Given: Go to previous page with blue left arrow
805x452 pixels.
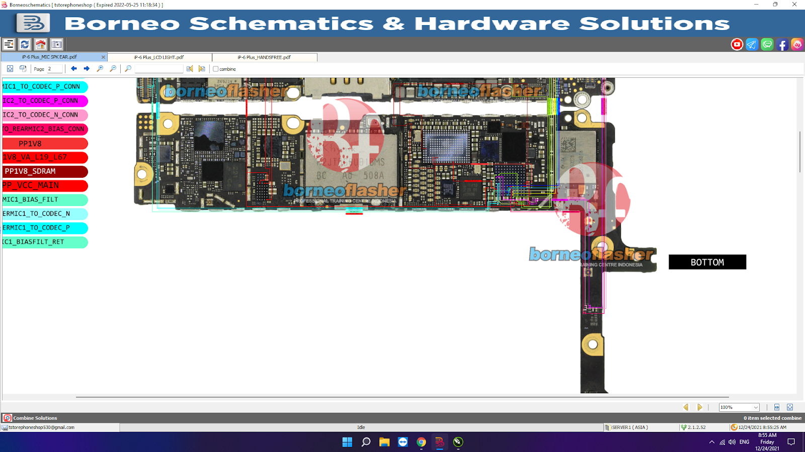Looking at the screenshot, I should (x=74, y=69).
